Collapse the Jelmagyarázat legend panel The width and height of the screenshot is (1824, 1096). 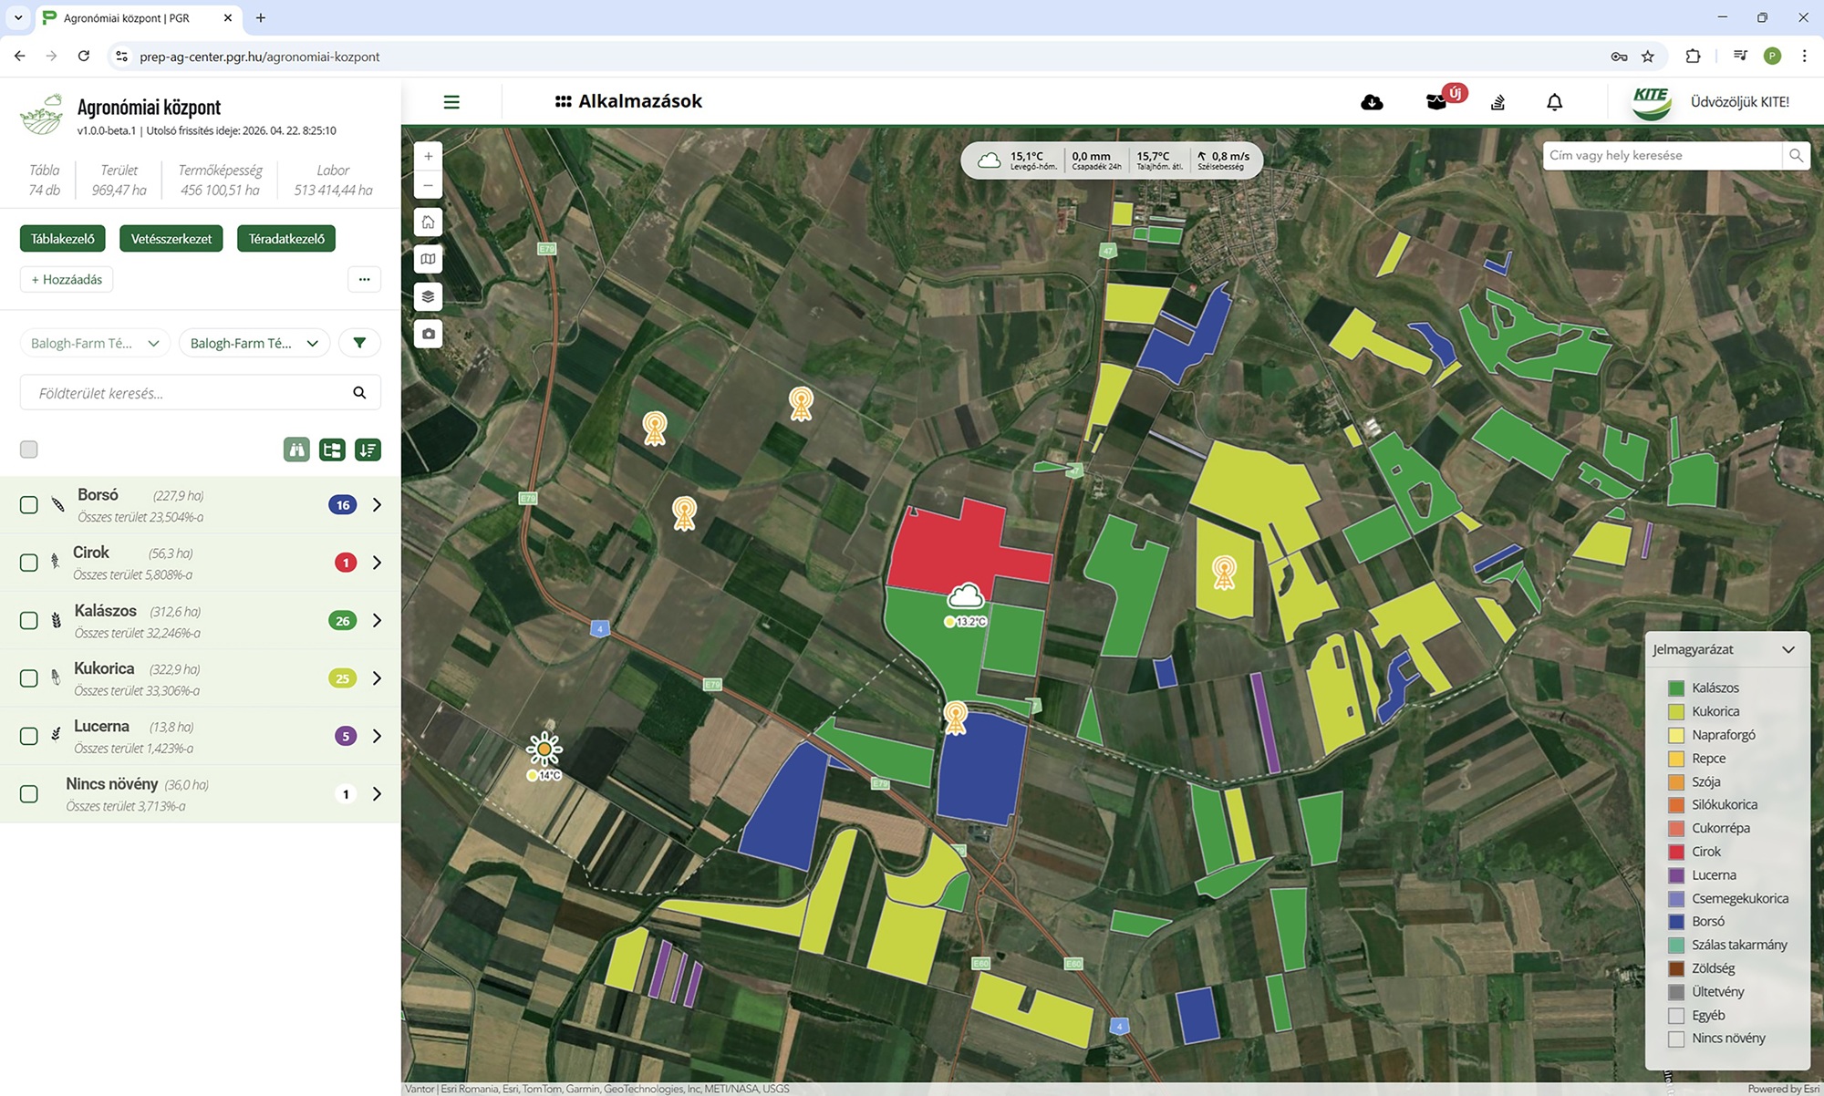click(x=1788, y=649)
